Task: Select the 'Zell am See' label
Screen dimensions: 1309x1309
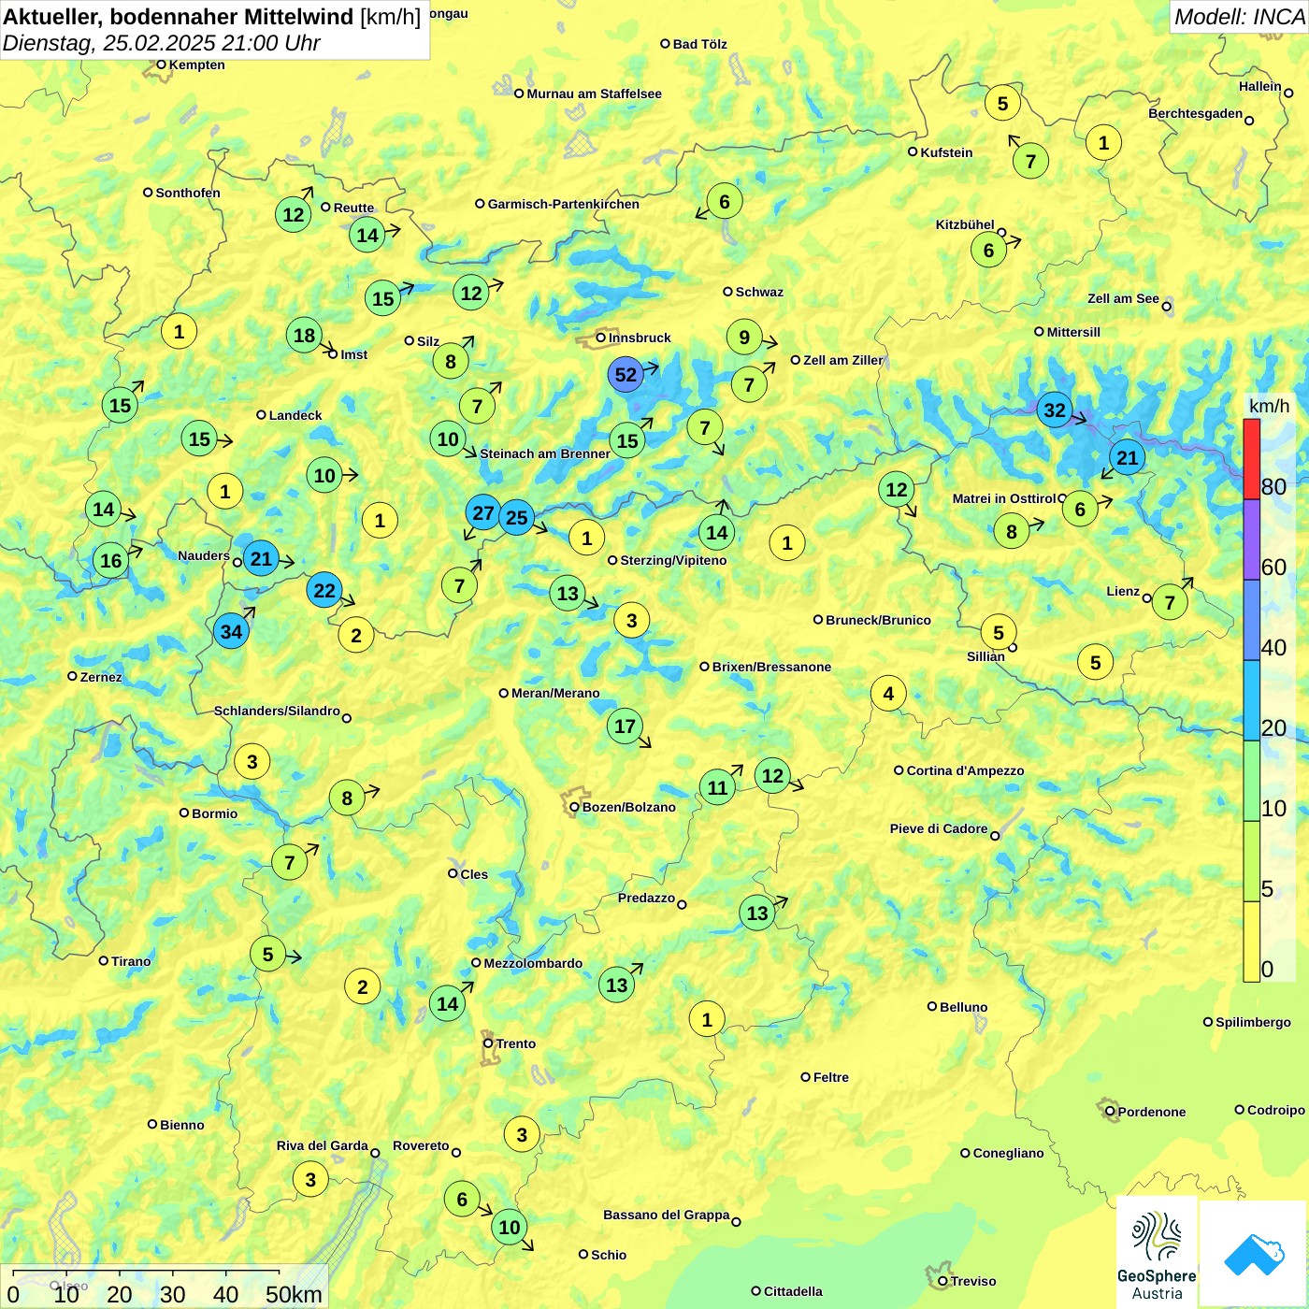Action: point(1123,298)
